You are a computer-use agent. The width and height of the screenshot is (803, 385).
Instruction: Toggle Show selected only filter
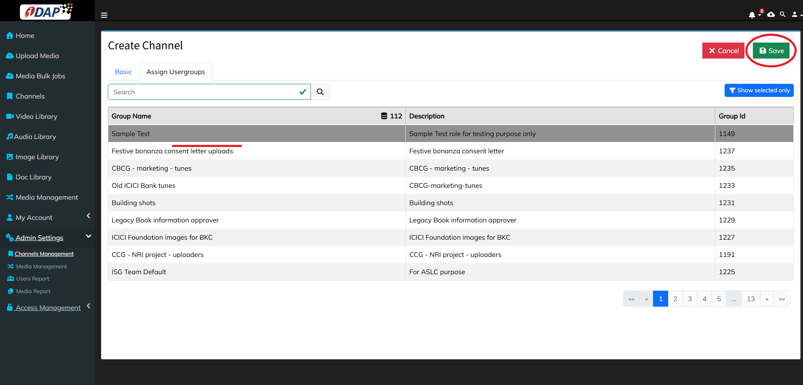pos(759,91)
